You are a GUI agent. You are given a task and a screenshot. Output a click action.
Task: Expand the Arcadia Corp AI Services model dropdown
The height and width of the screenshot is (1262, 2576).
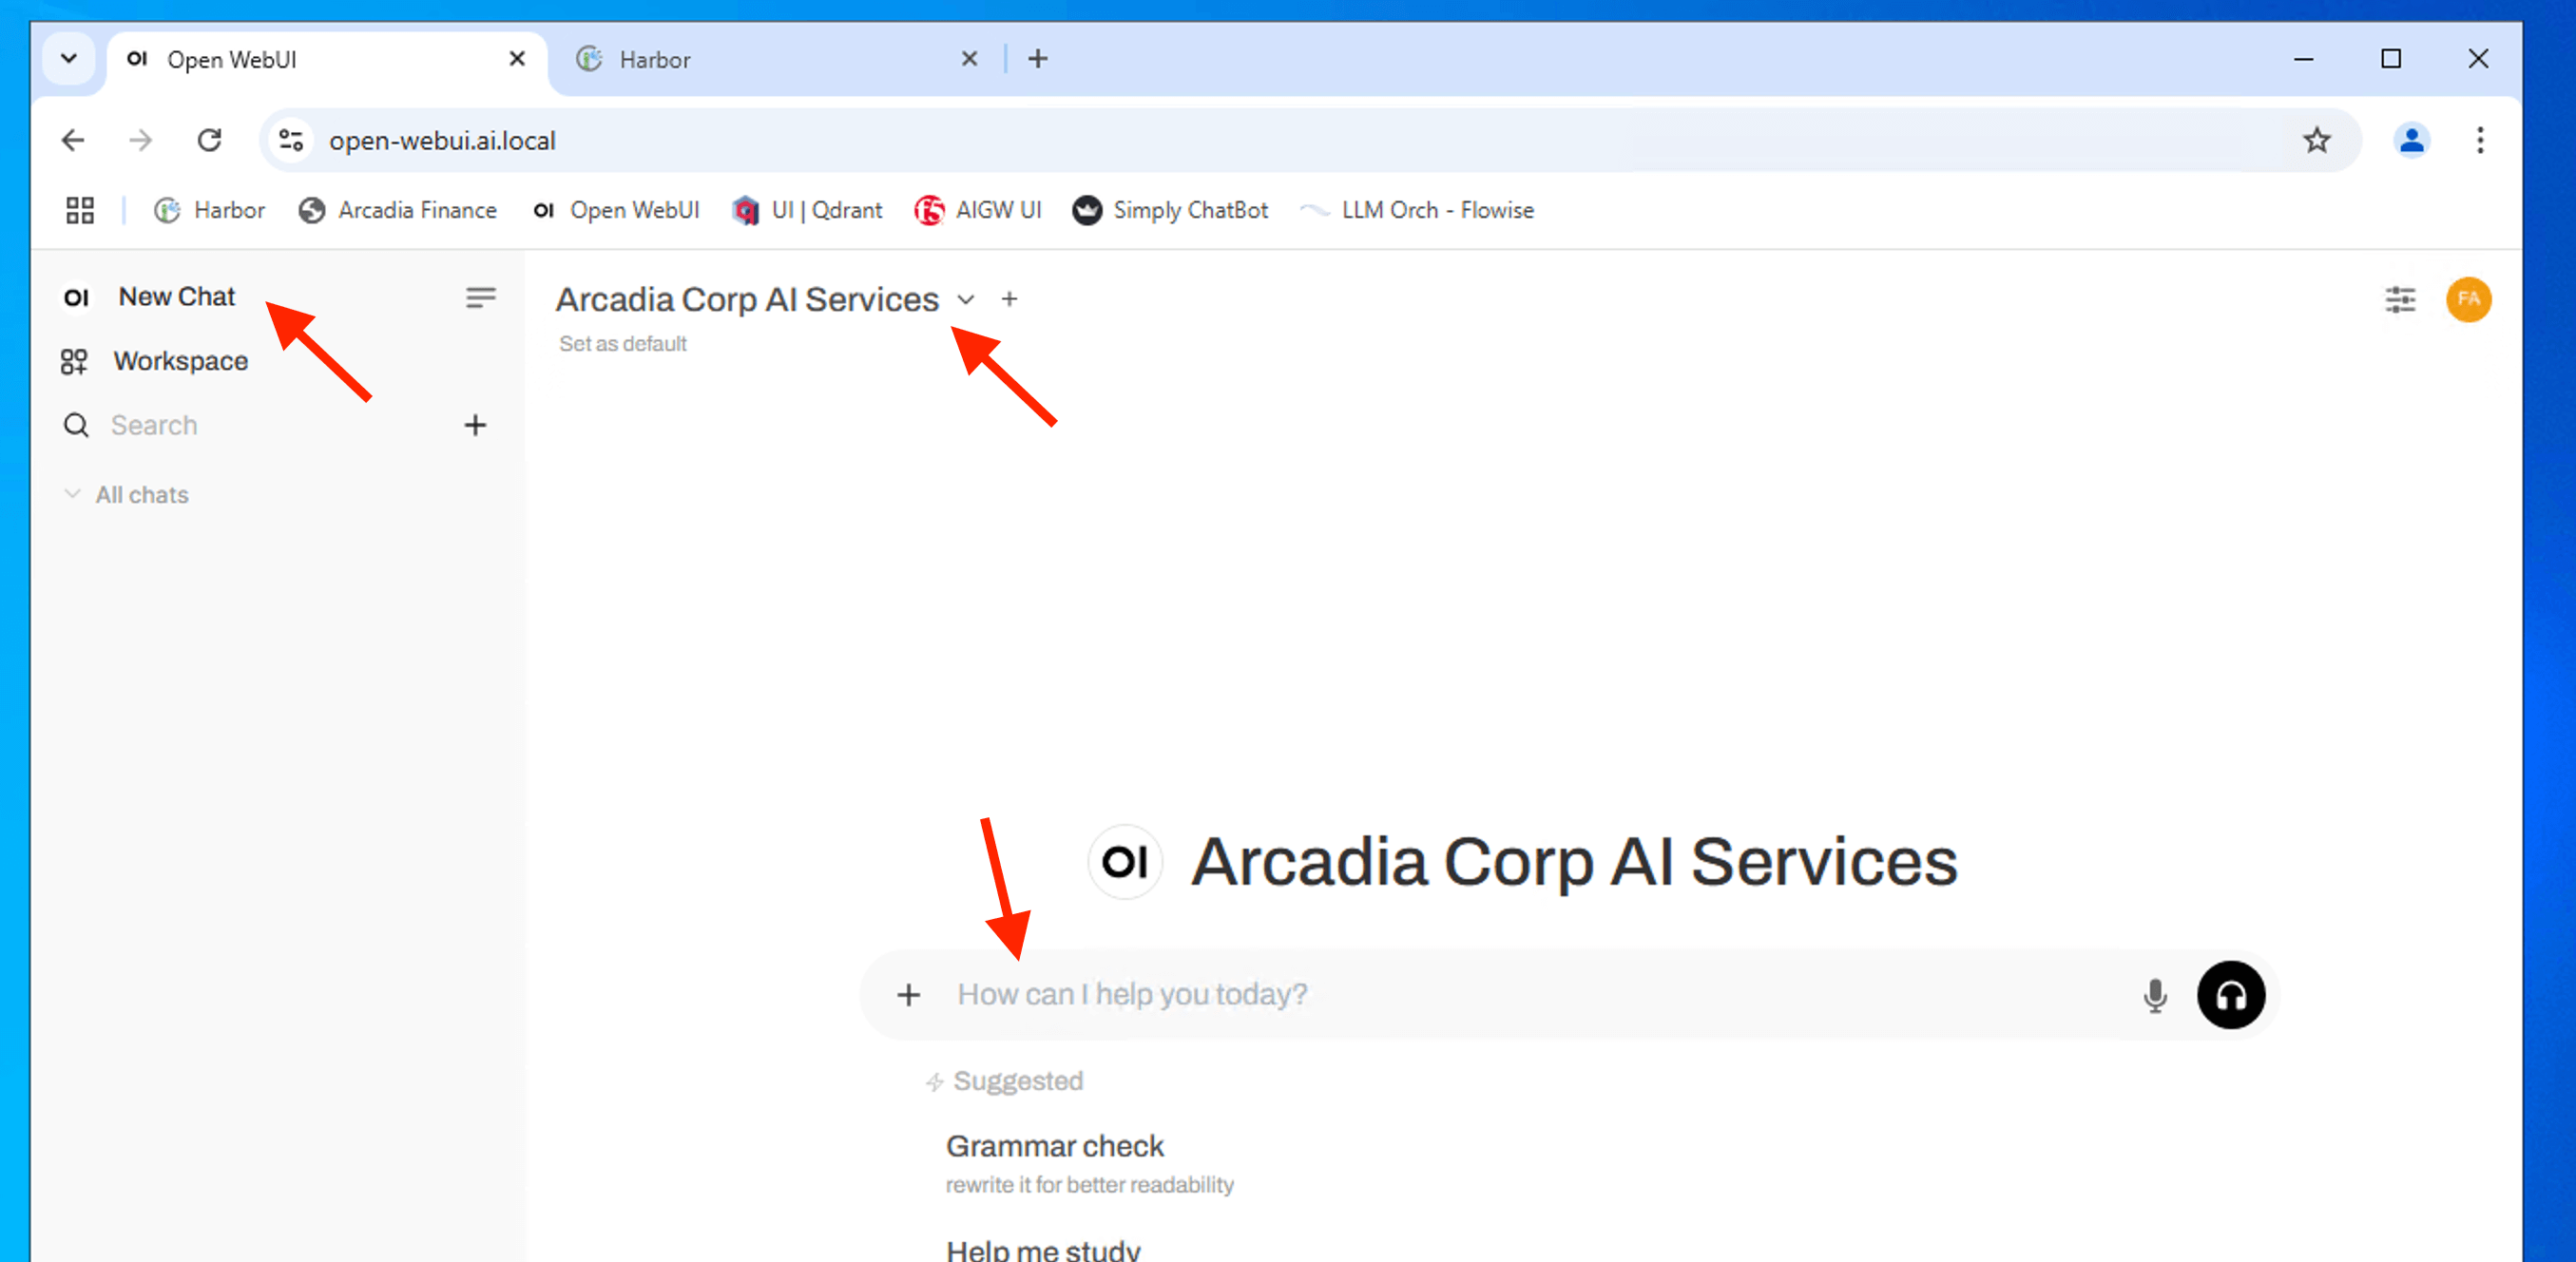(x=964, y=300)
